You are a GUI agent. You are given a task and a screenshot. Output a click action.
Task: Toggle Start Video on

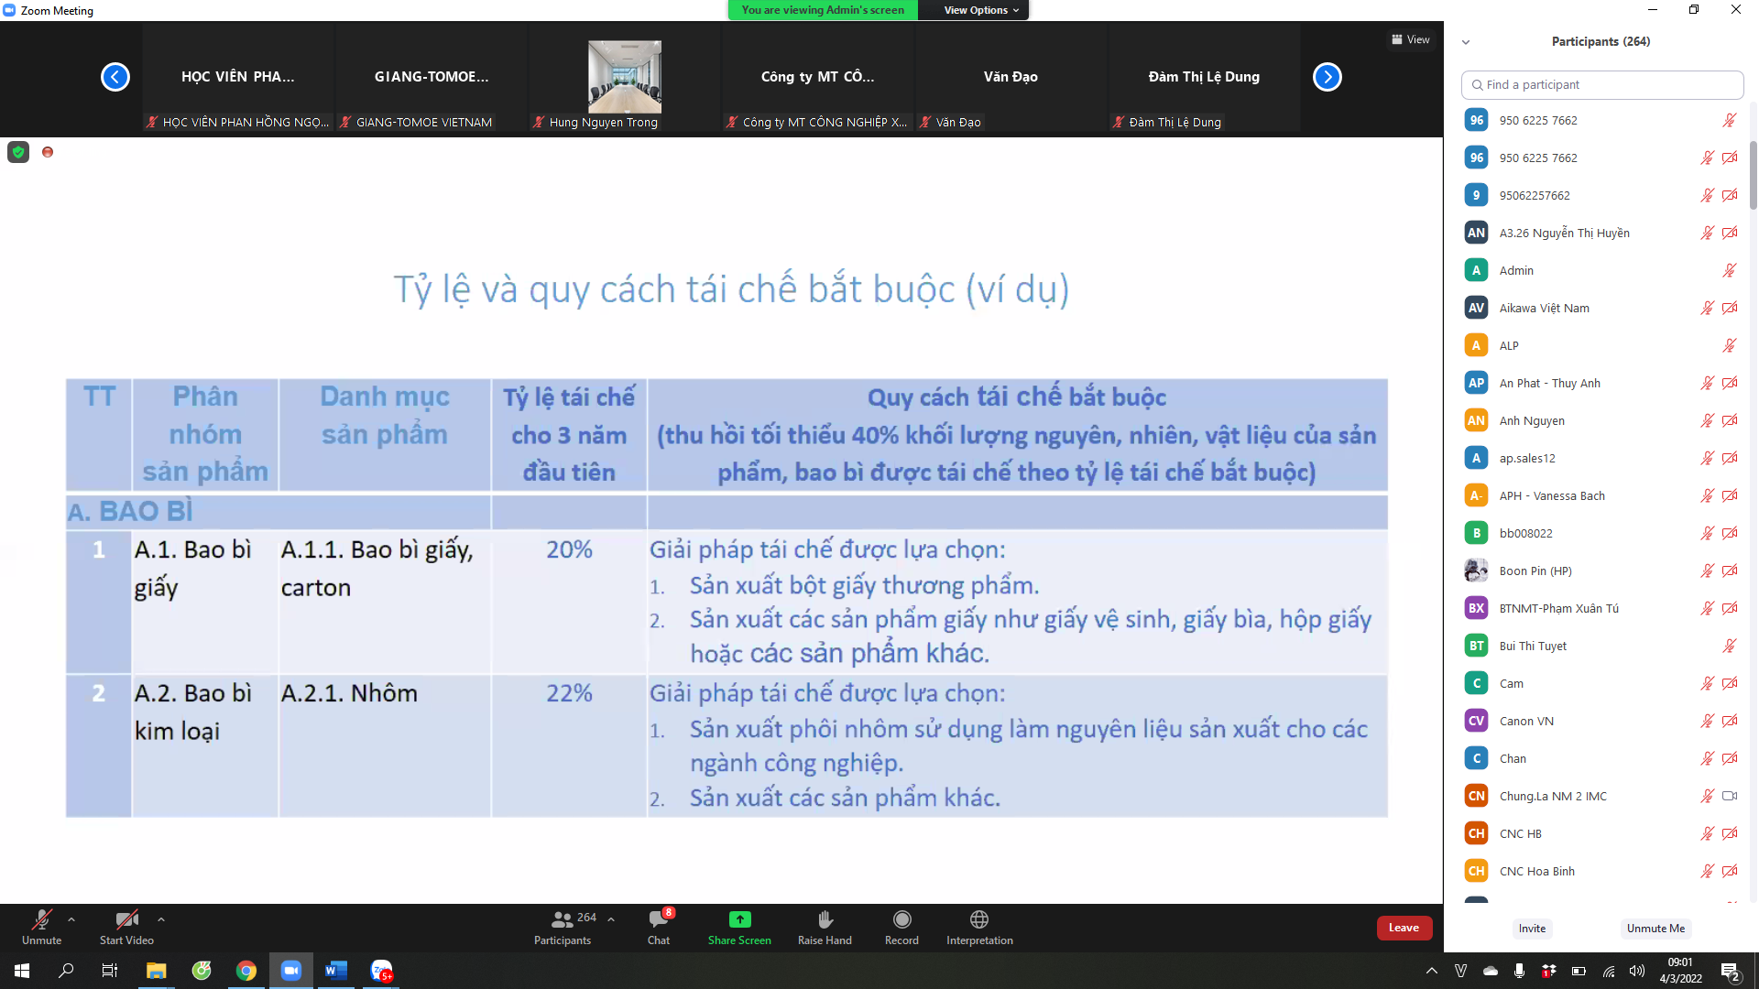pos(126,920)
